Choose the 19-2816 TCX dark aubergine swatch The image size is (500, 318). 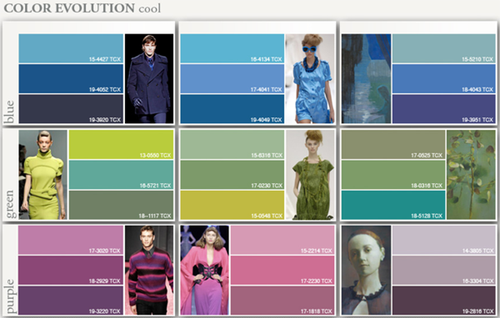[x=444, y=301]
